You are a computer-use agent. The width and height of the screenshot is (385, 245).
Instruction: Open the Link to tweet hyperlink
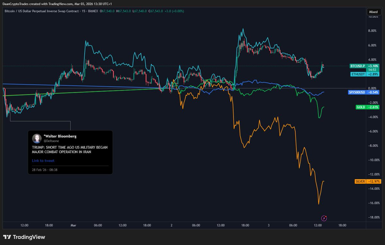pos(43,161)
